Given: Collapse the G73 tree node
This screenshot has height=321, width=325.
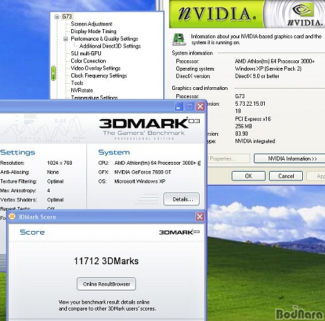Looking at the screenshot, I should (57, 17).
